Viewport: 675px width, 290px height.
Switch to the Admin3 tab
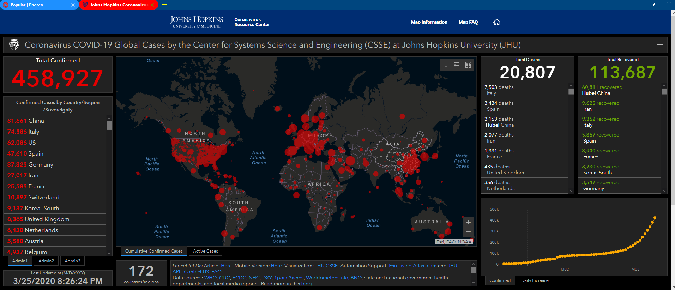(72, 261)
